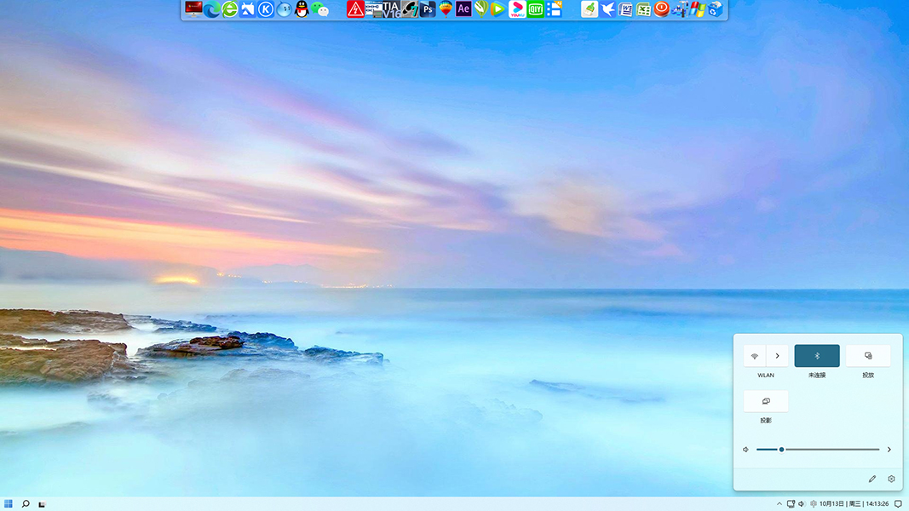Turn off the Bluetooth quick setting

click(x=817, y=356)
